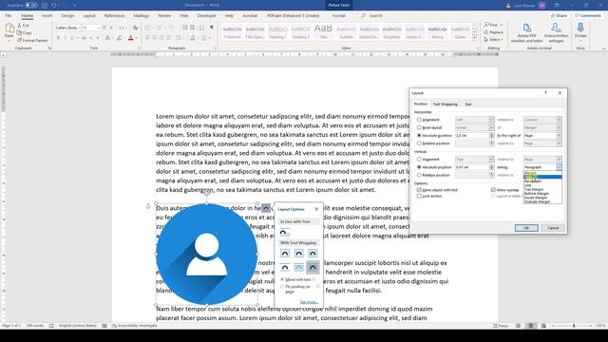Viewport: 608px width, 342px height.
Task: Click the Cut icon
Action: point(19,26)
